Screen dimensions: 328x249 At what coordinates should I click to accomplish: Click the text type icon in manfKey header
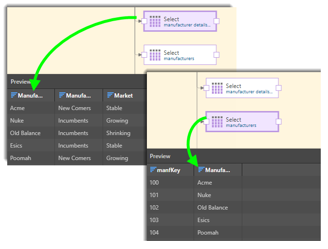click(153, 170)
